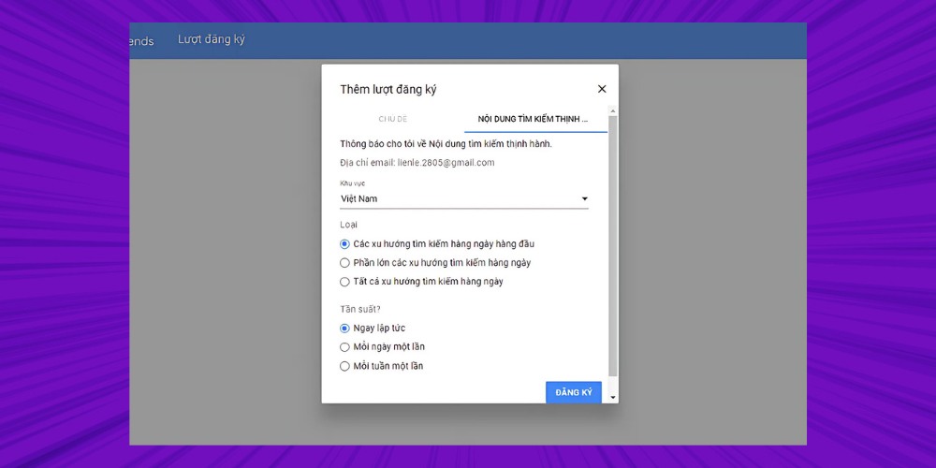Click the dialog scrollbar down arrow
Image resolution: width=936 pixels, height=468 pixels.
[x=613, y=398]
